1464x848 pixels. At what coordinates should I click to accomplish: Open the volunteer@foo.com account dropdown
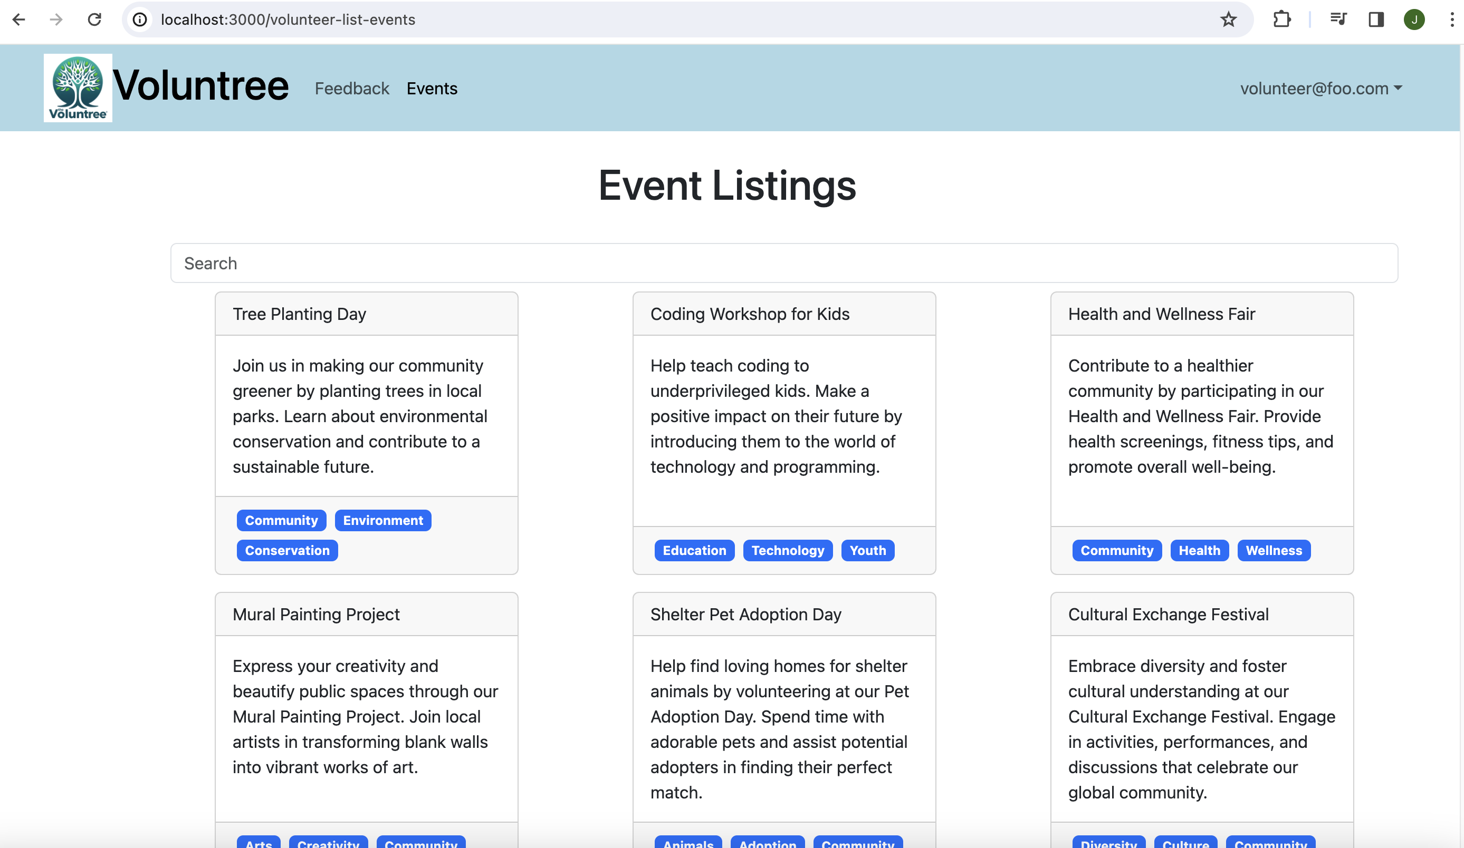point(1321,88)
